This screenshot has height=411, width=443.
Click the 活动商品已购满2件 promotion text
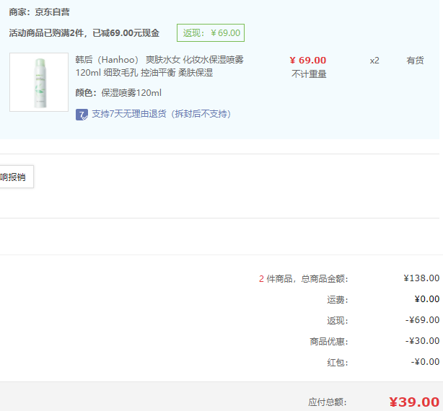click(84, 33)
